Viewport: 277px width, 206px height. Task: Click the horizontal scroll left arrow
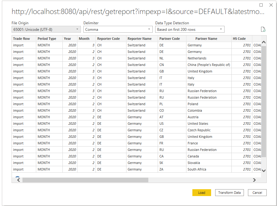click(x=18, y=180)
